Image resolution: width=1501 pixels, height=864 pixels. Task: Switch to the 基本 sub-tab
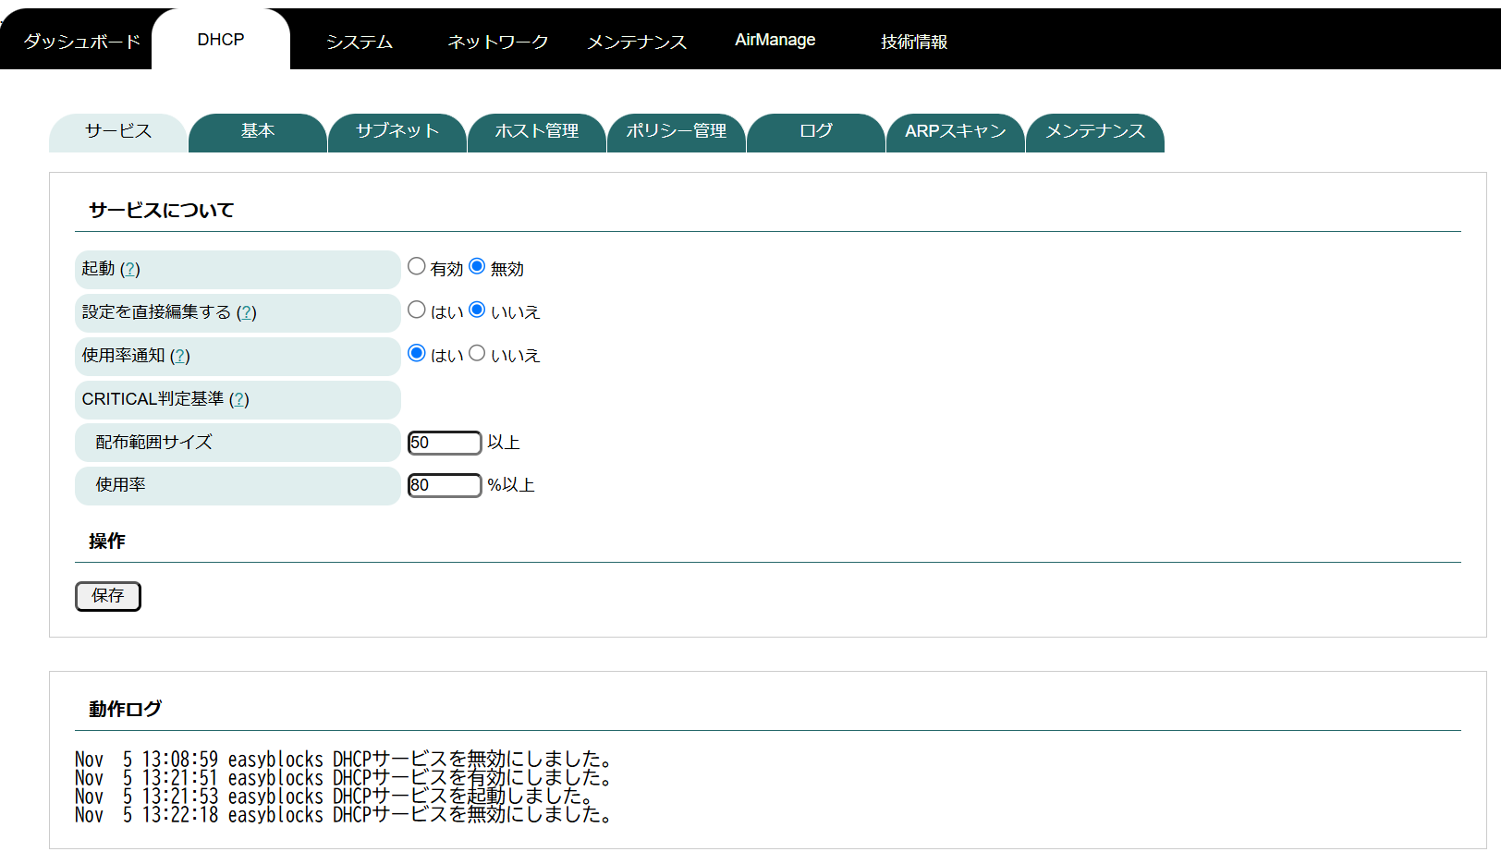258,132
